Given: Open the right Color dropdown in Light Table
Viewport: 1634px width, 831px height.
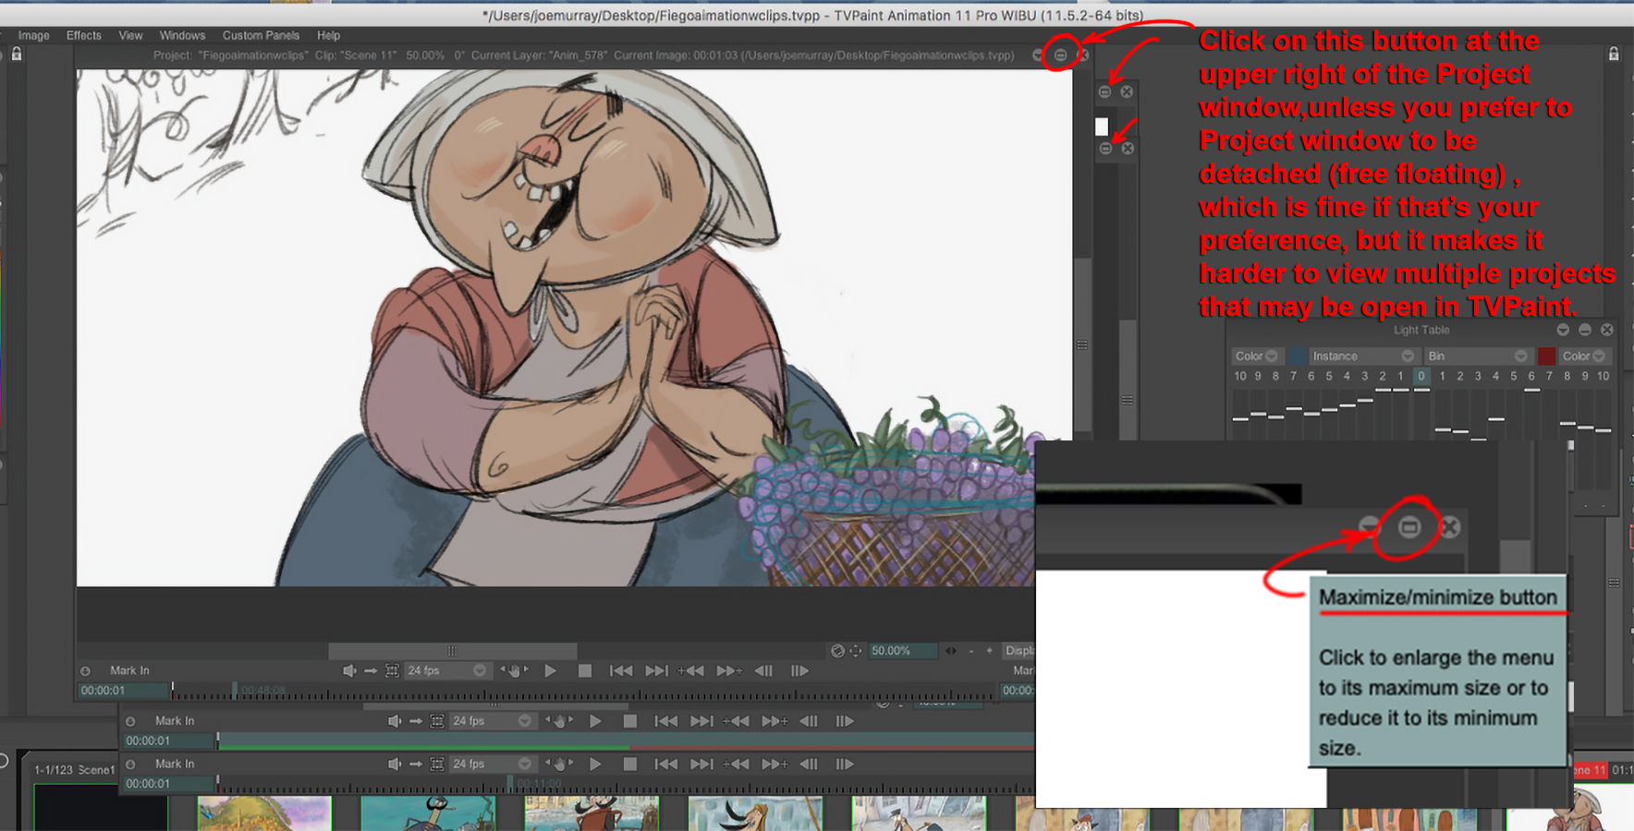Looking at the screenshot, I should coord(1584,356).
